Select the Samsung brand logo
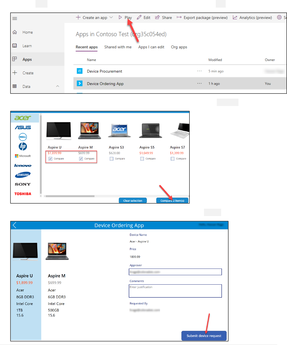This screenshot has height=345, width=287. pos(23,175)
